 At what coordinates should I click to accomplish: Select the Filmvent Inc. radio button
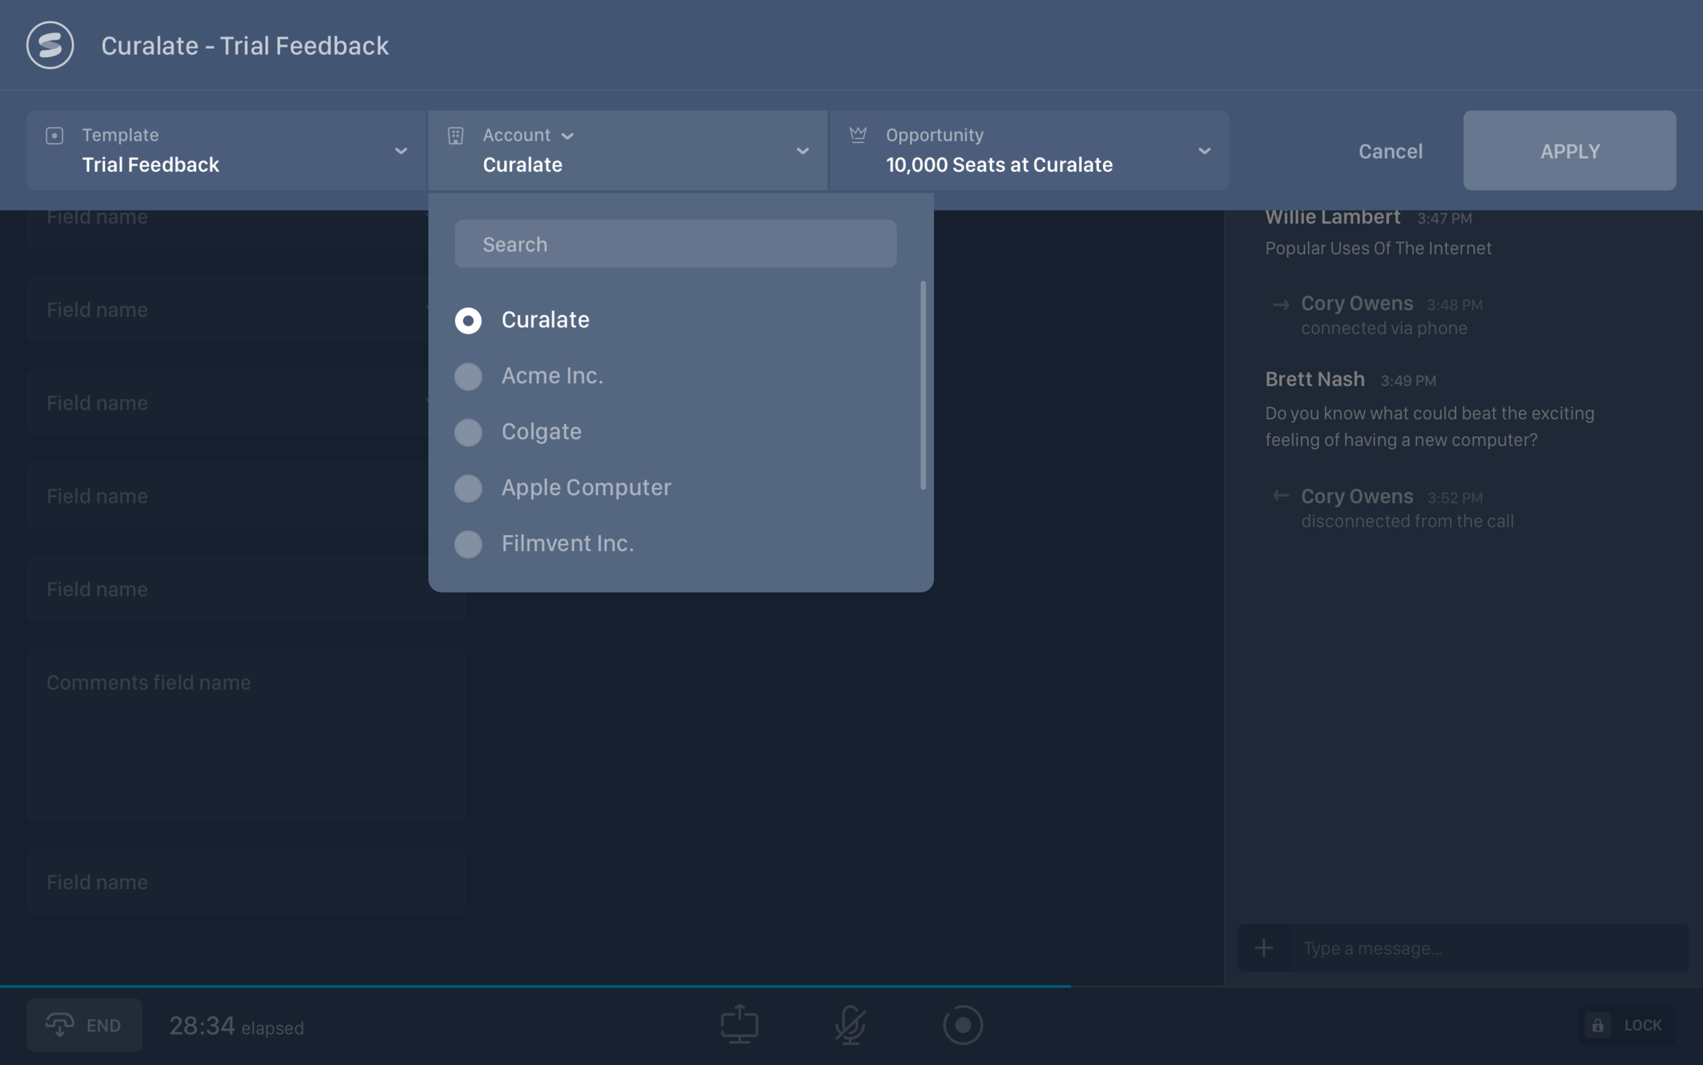pyautogui.click(x=468, y=544)
